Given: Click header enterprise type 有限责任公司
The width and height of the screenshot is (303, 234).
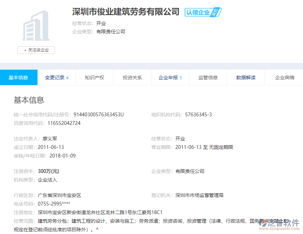Looking at the screenshot, I should (111, 32).
